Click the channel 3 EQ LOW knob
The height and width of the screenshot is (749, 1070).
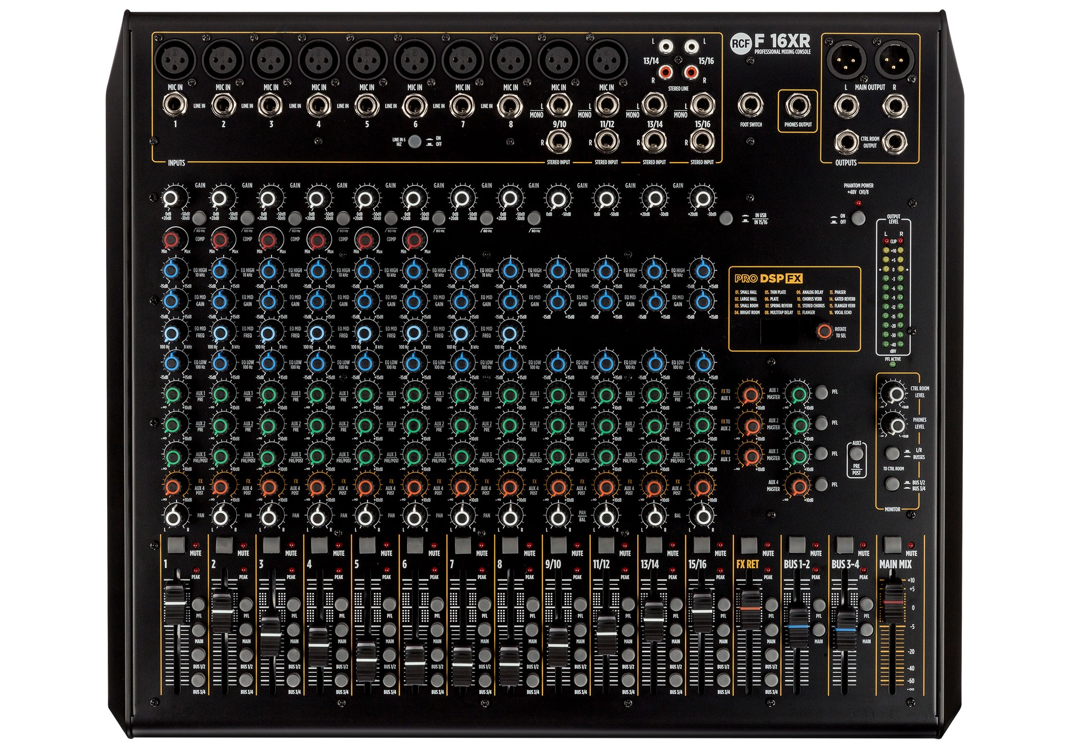(x=268, y=363)
